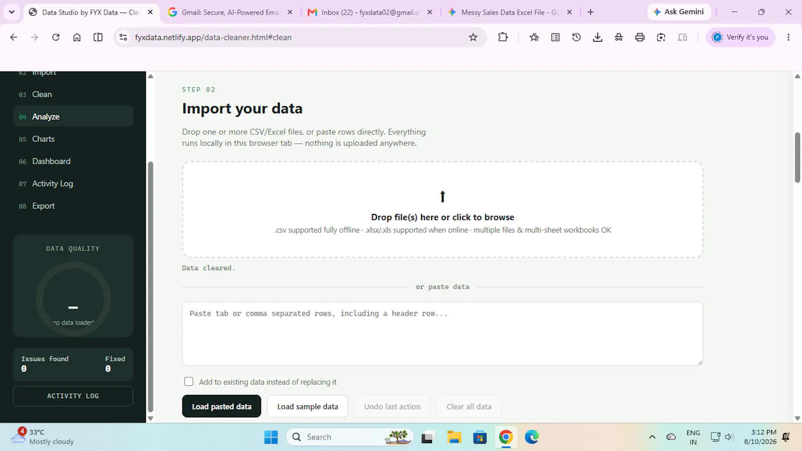Open Chrome from the taskbar
Viewport: 802px width, 451px height.
(506, 437)
